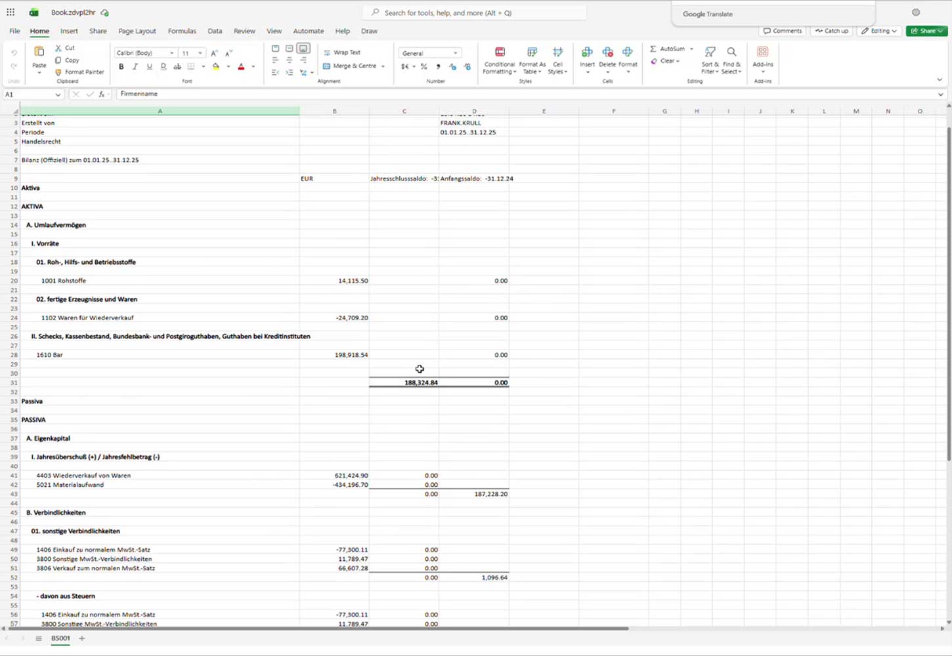Click the Copy button
This screenshot has width=952, height=656.
67,60
